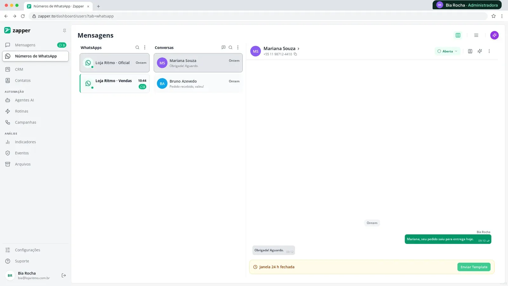This screenshot has width=508, height=286.
Task: Open the Aberta status dropdown
Action: 447,51
